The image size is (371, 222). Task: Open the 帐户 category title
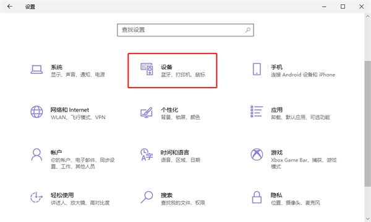pyautogui.click(x=56, y=153)
